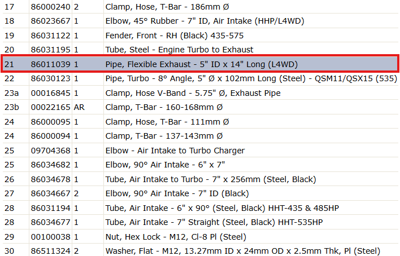The image size is (400, 256).
Task: Click Tube, Air Intake - 7" Straight HHT-535HP
Action: pyautogui.click(x=214, y=222)
